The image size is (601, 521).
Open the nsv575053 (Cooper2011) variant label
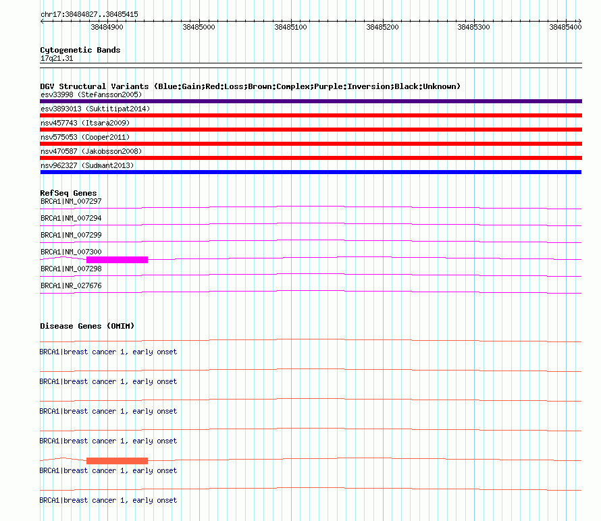85,137
